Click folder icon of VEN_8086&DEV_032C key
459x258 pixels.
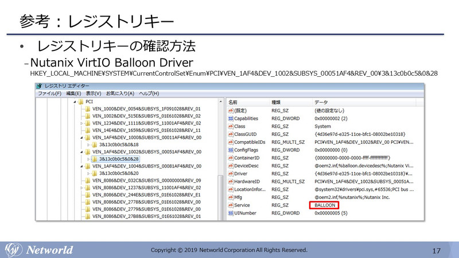coord(88,181)
